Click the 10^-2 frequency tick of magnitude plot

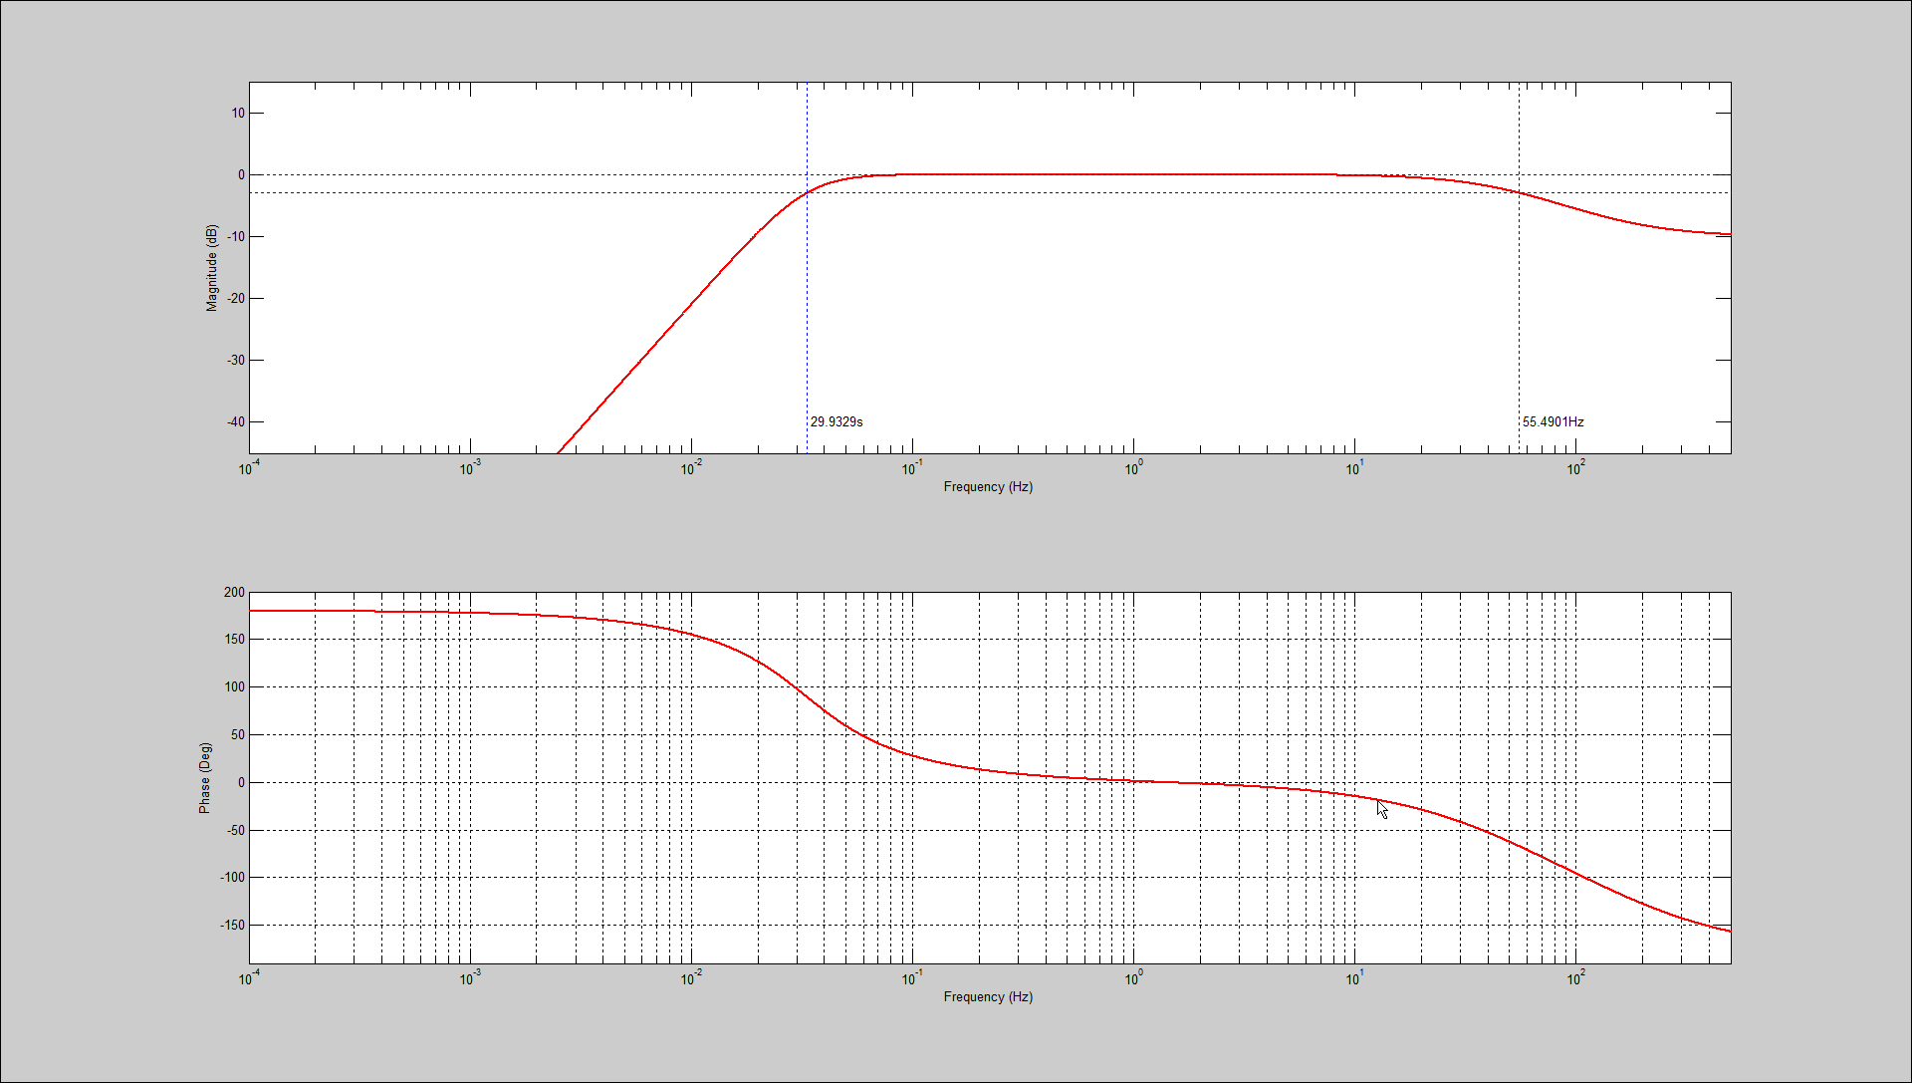point(691,468)
